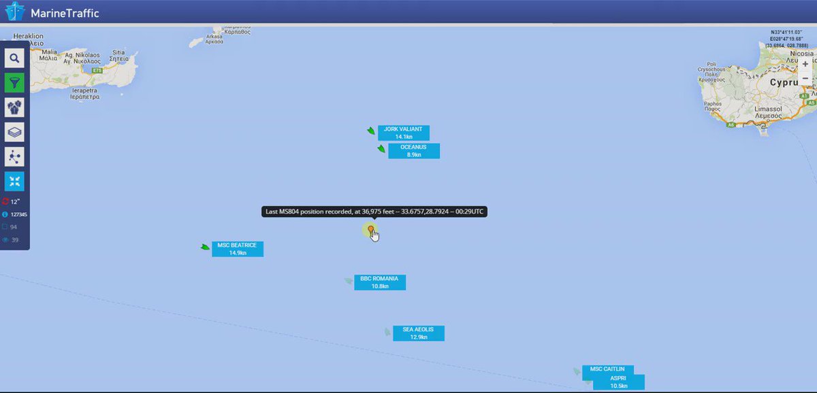
Task: Select the SEA AEOLIS ship marker
Action: pos(387,332)
